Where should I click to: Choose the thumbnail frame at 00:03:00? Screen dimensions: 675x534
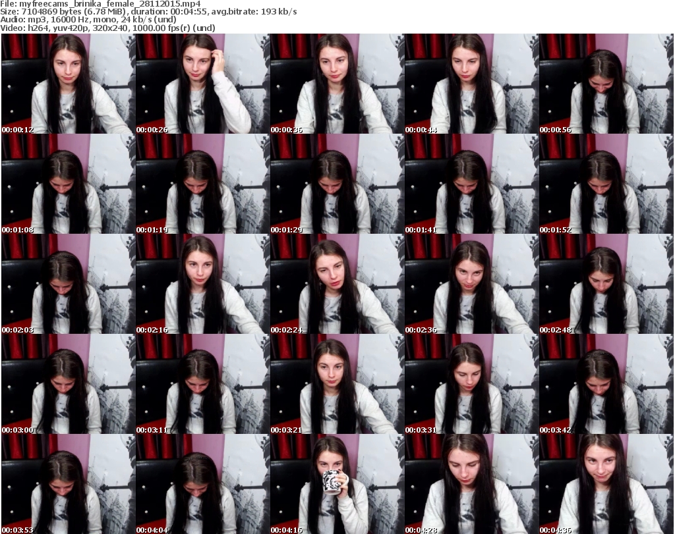pyautogui.click(x=68, y=384)
